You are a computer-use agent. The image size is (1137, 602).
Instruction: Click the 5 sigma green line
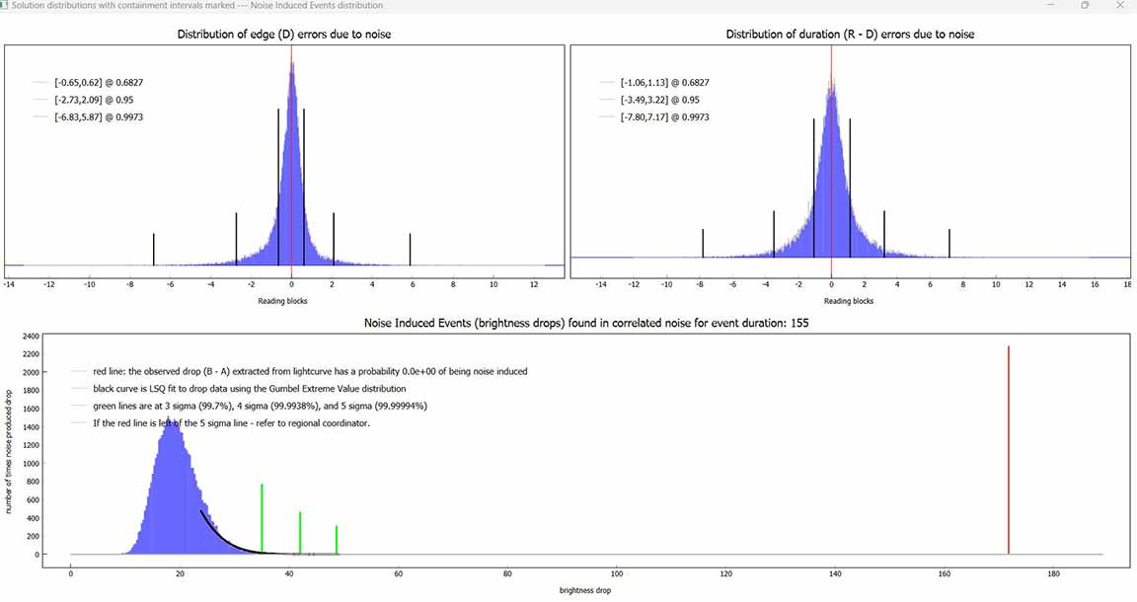337,539
